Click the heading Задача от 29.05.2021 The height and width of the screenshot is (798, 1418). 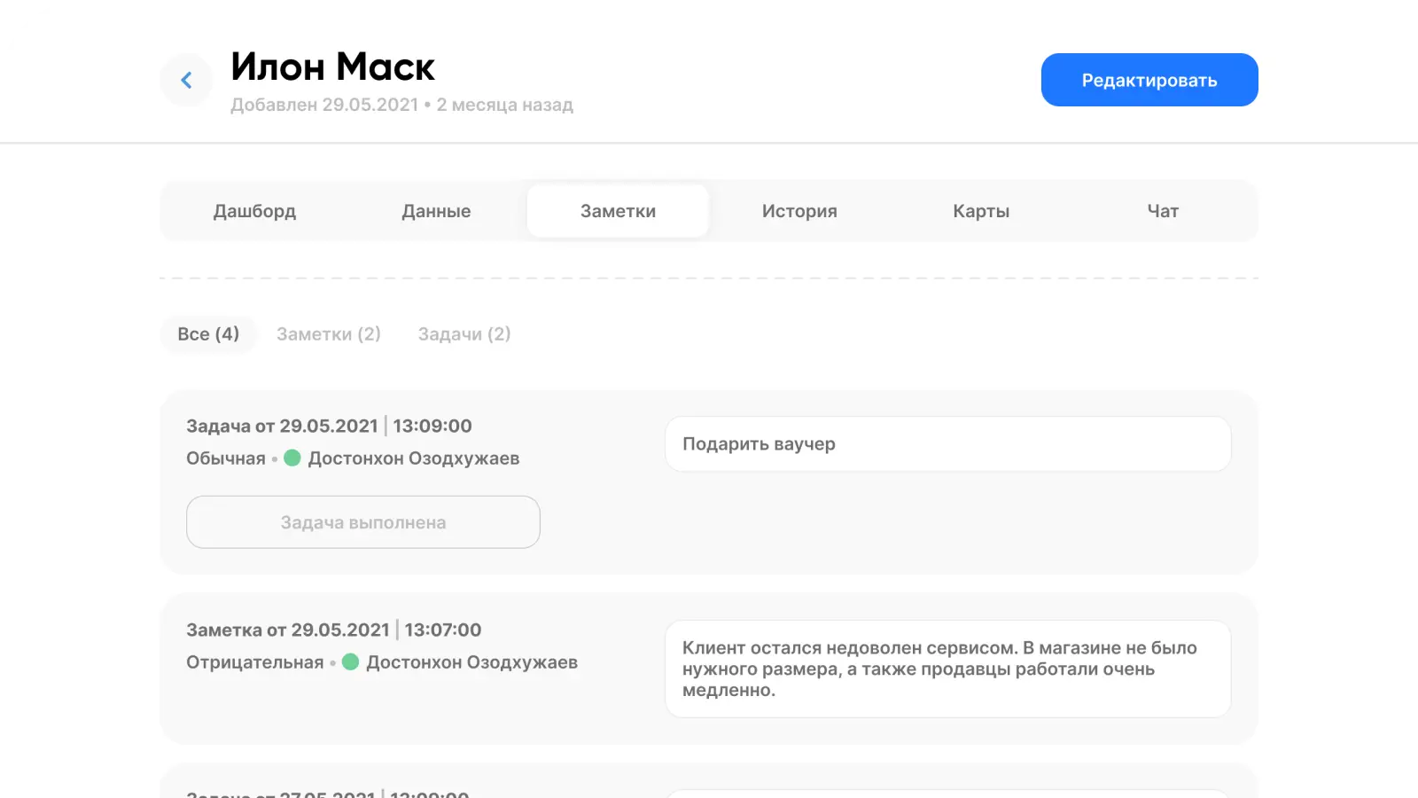[x=282, y=426]
